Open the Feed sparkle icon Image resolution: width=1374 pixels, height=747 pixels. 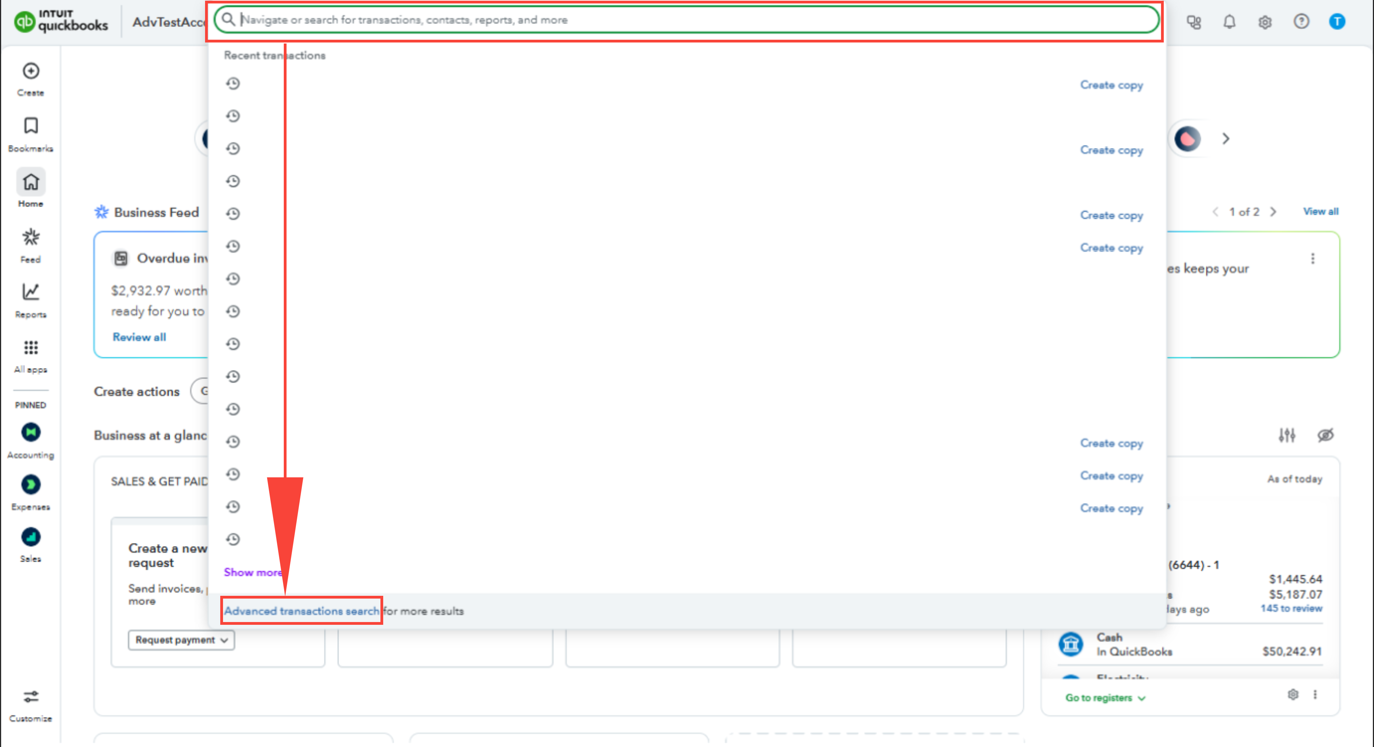[30, 237]
